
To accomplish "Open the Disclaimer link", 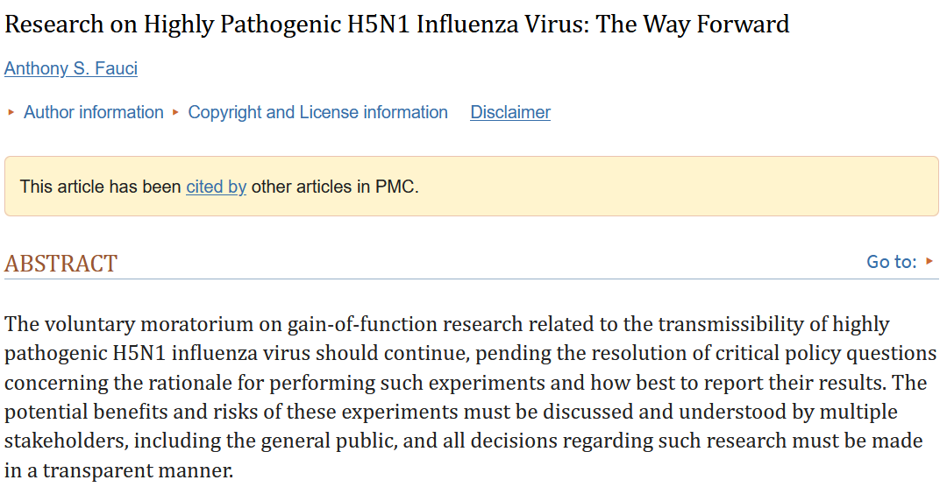I will click(510, 112).
